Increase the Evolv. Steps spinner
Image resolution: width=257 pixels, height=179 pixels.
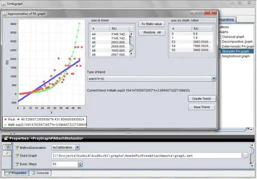80,163
